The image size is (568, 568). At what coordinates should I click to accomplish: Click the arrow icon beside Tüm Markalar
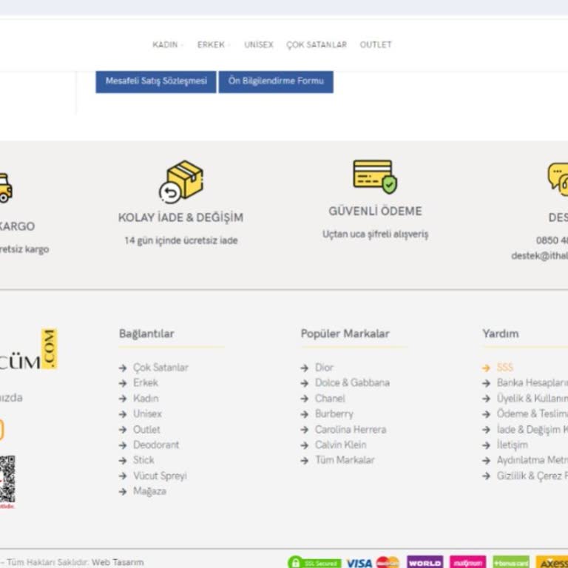coord(304,461)
